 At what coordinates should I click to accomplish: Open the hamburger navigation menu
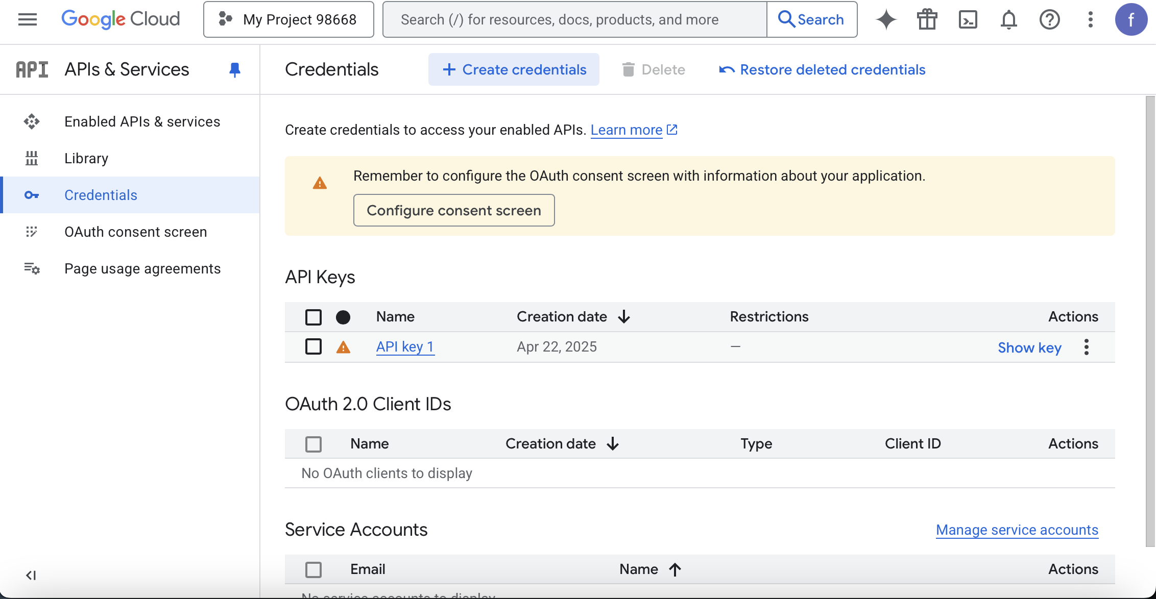click(x=27, y=19)
